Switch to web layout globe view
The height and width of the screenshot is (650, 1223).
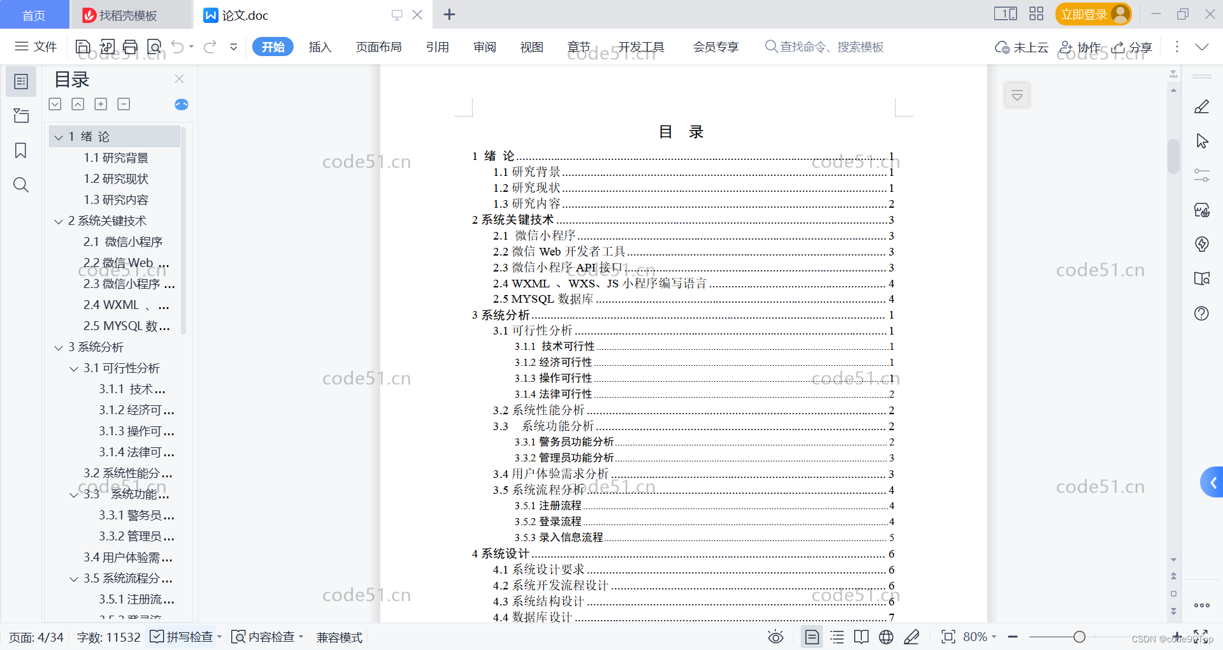tap(886, 637)
